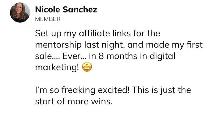
Task: Click the text "first" before sale
Action: (195, 45)
